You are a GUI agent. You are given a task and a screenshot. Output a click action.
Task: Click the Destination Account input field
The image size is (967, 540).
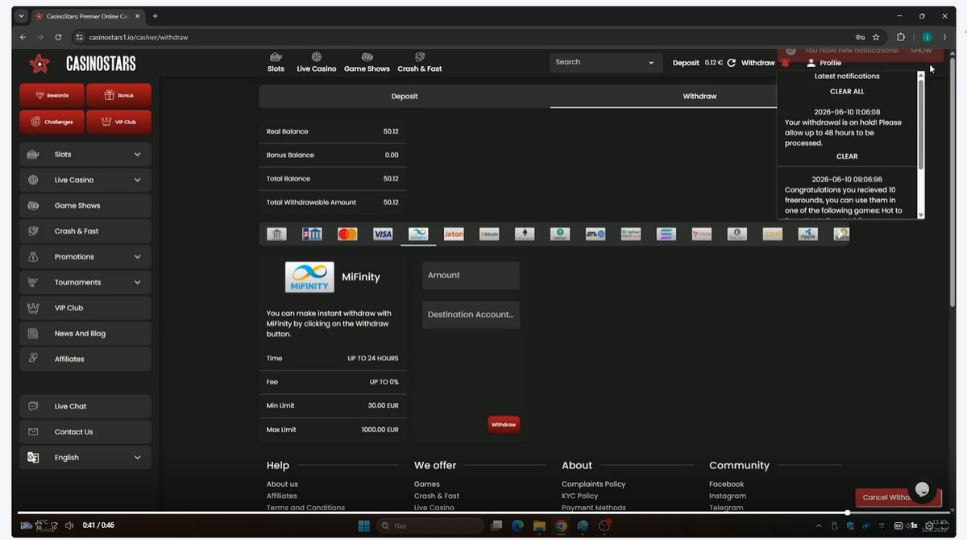click(x=471, y=314)
